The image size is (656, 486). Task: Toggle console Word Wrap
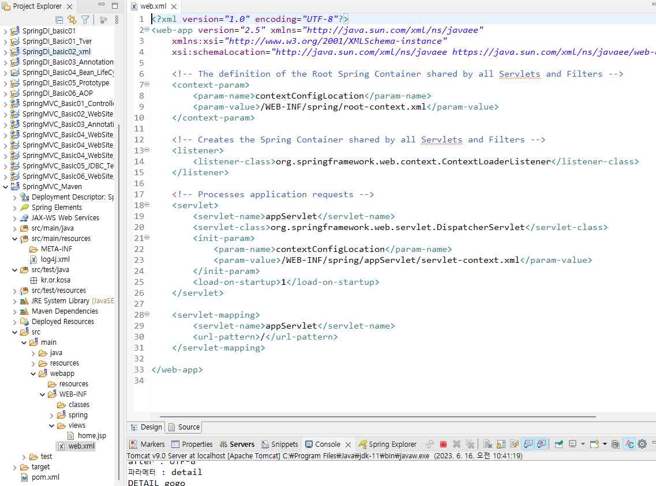point(515,444)
